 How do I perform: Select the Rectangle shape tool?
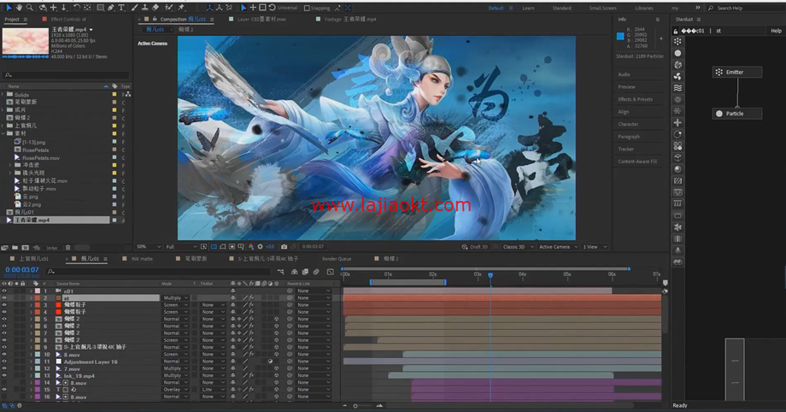[x=100, y=8]
